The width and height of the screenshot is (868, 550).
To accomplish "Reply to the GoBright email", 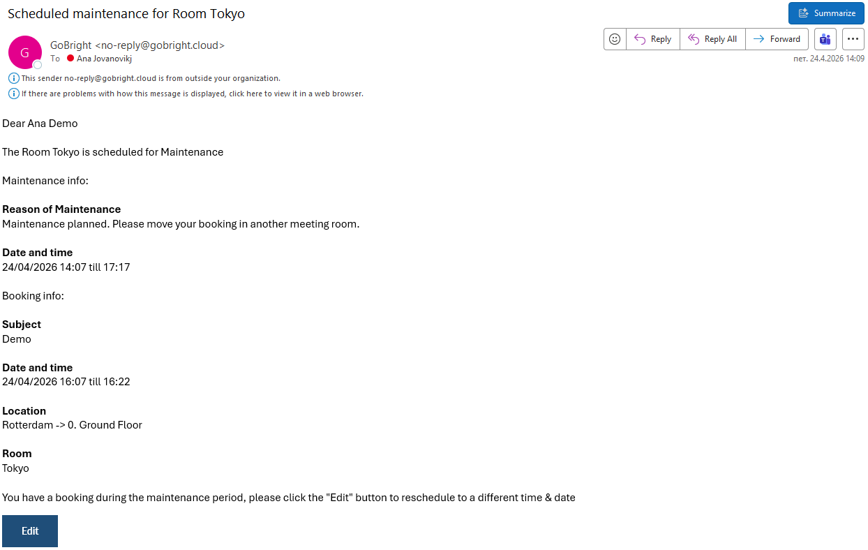I will tap(653, 39).
